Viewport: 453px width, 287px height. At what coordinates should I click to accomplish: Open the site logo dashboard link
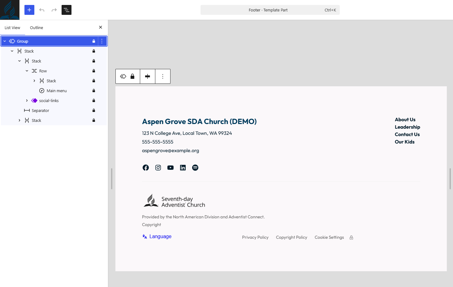click(x=10, y=10)
